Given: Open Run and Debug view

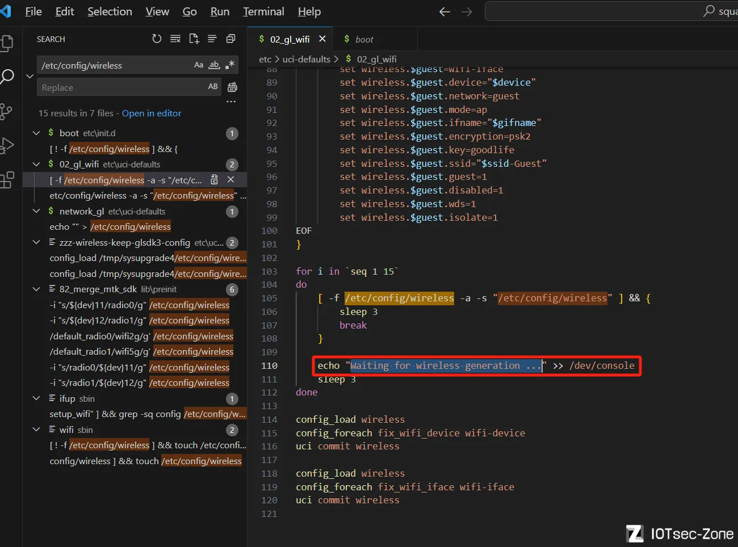Looking at the screenshot, I should tap(7, 145).
